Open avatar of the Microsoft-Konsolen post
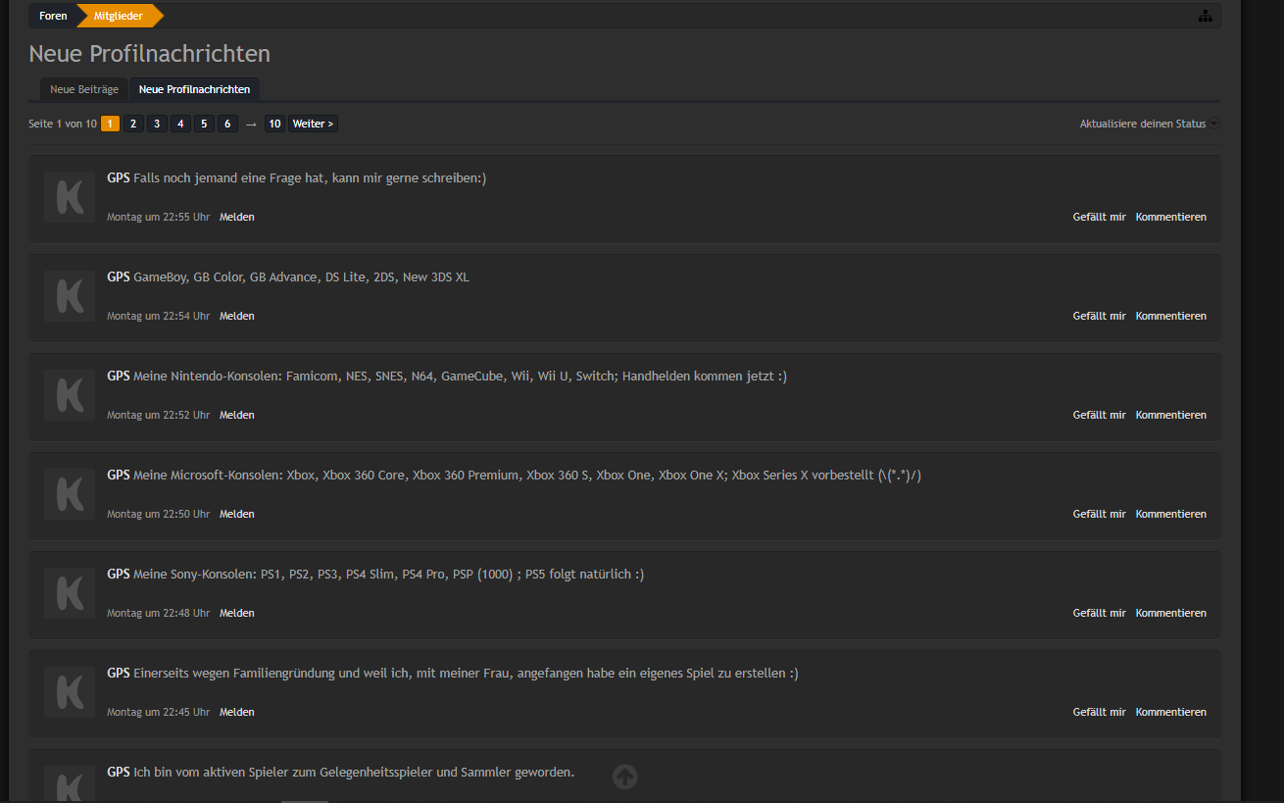The height and width of the screenshot is (803, 1284). 70,494
